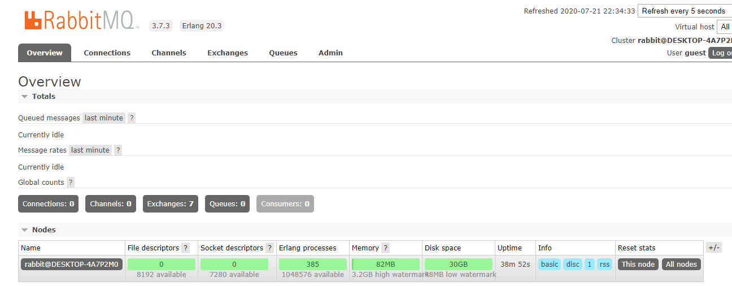
Task: Open the Virtual host dropdown
Action: tap(724, 27)
